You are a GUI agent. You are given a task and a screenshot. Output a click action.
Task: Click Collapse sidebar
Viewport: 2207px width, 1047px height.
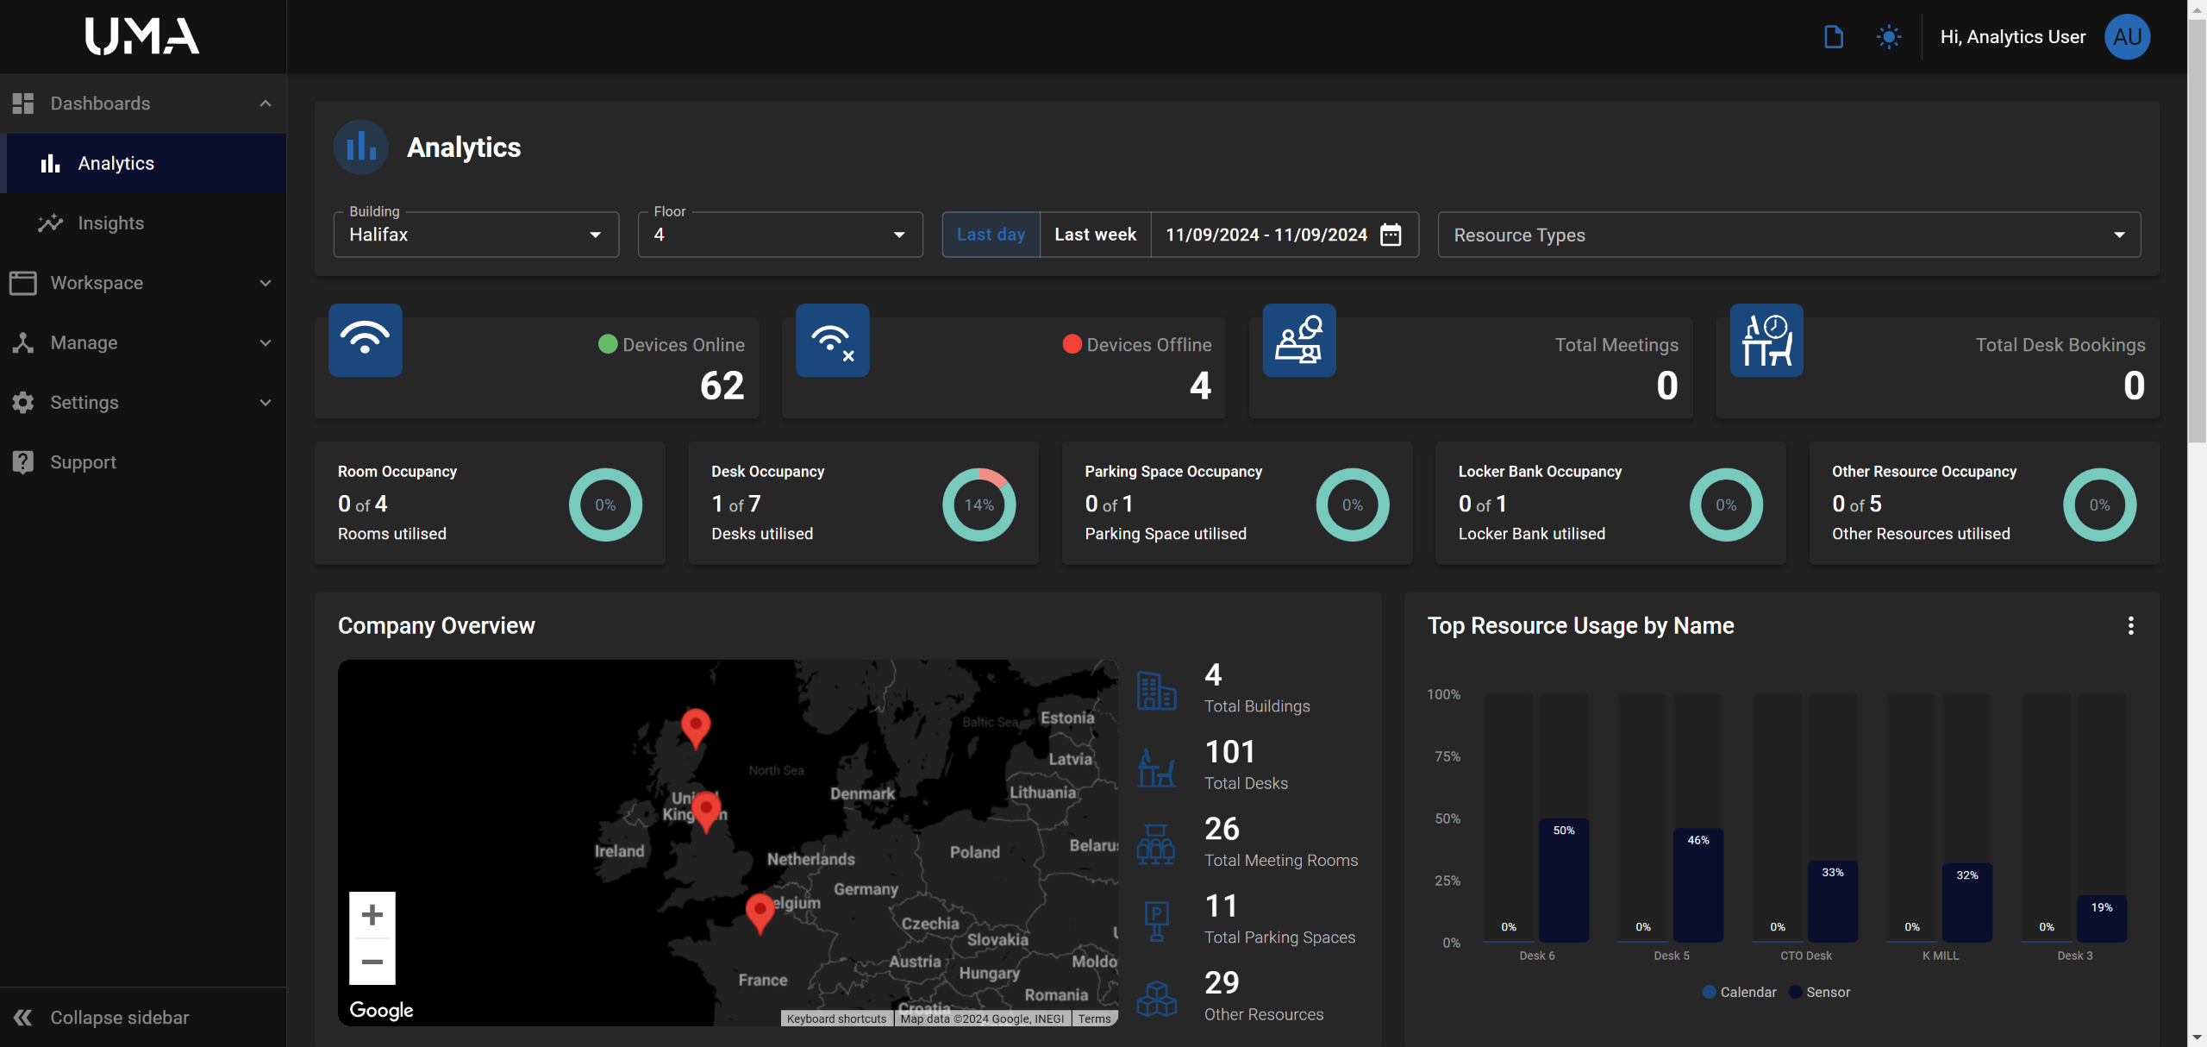(119, 1018)
